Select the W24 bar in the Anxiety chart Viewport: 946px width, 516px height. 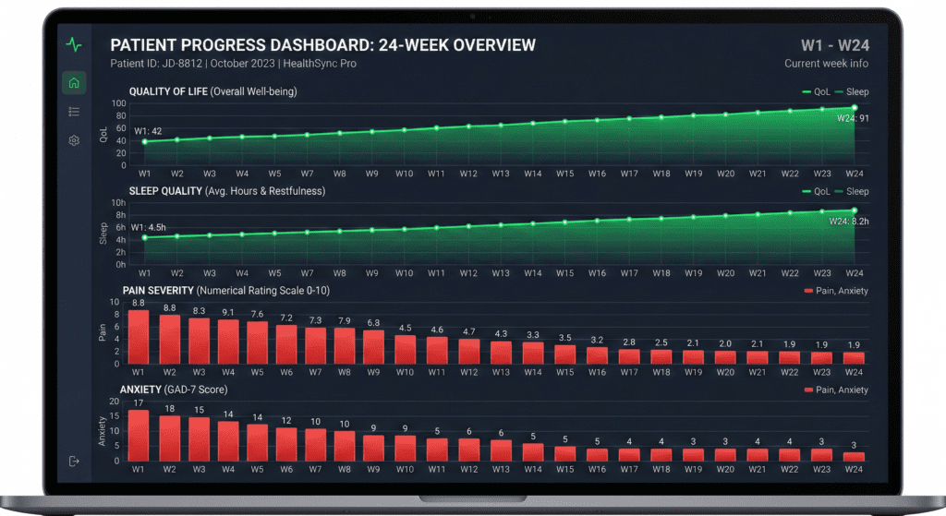(x=855, y=455)
